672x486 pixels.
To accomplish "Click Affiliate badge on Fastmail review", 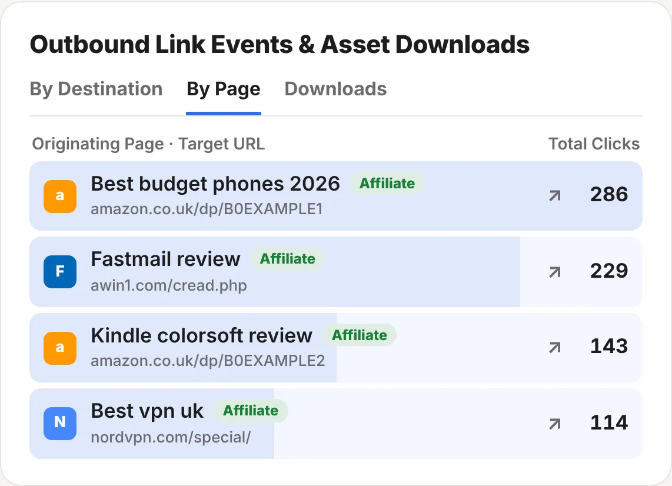I will coord(288,259).
